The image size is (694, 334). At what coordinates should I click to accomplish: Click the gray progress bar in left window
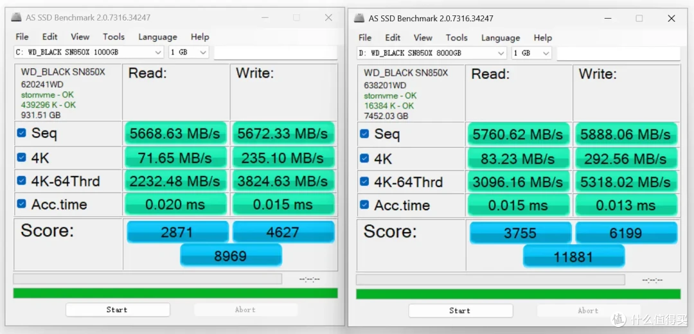[x=147, y=279]
